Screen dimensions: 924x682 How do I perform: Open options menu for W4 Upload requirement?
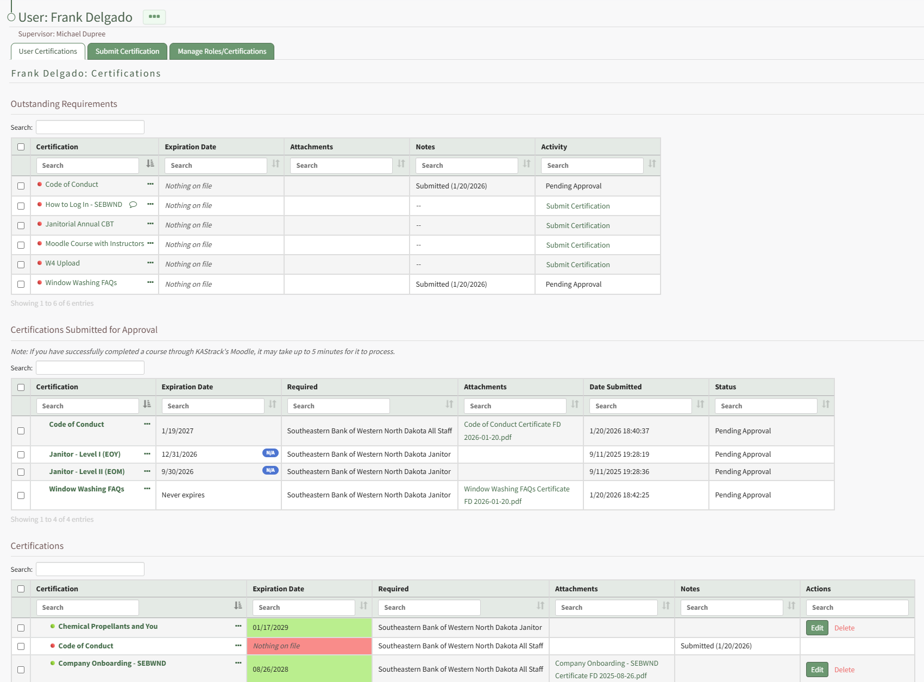(x=150, y=263)
